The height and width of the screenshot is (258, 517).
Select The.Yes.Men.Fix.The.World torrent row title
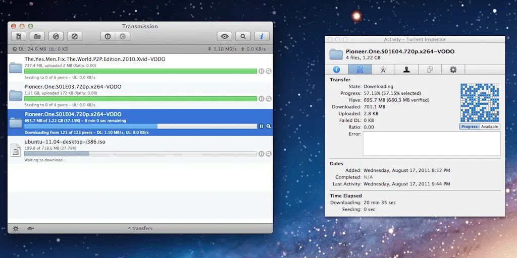[95, 59]
